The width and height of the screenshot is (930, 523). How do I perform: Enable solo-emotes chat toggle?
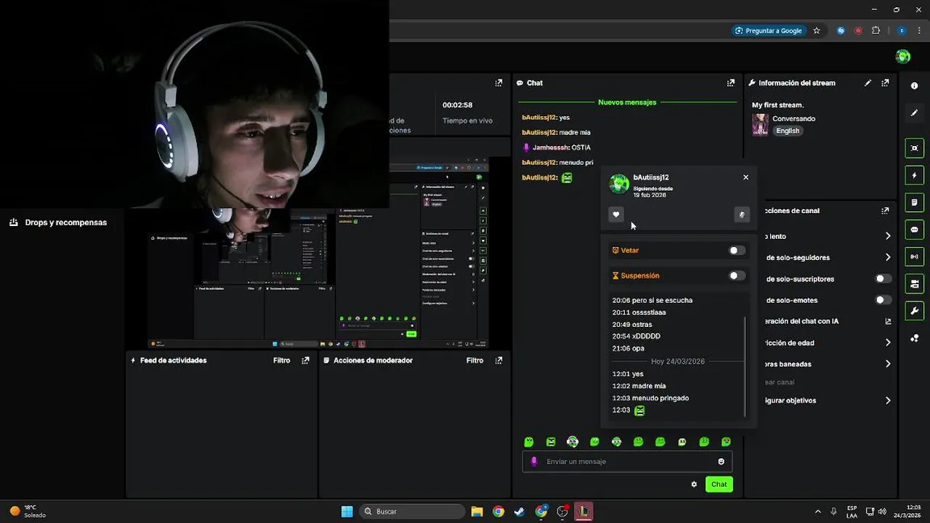[883, 300]
